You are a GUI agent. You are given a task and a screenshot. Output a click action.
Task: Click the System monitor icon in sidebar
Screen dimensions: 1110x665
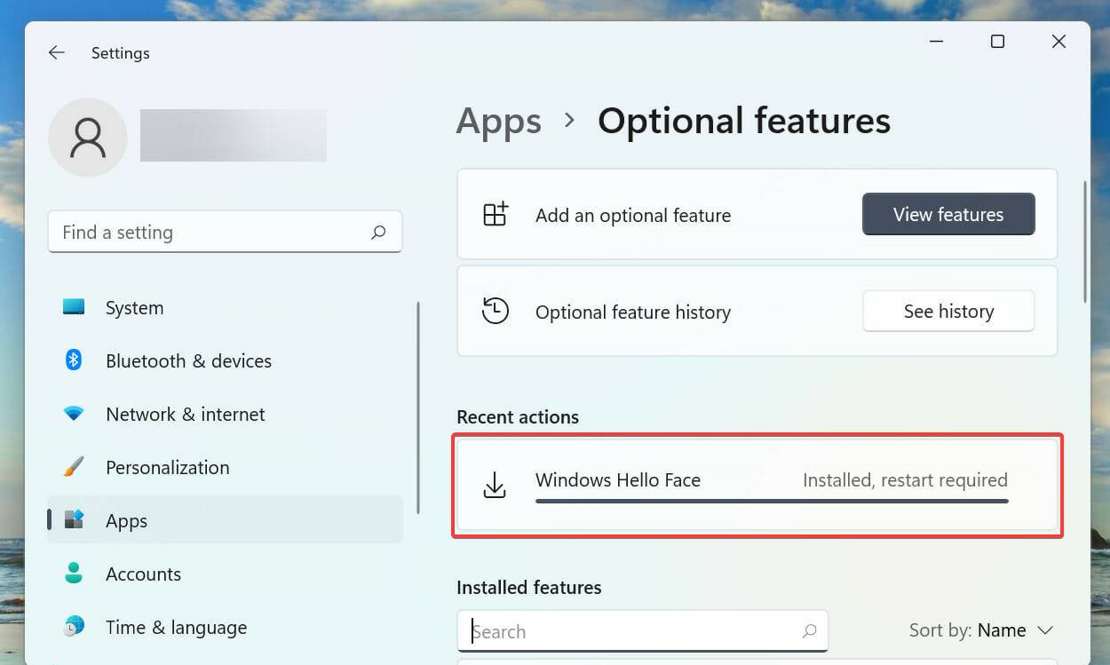(74, 307)
